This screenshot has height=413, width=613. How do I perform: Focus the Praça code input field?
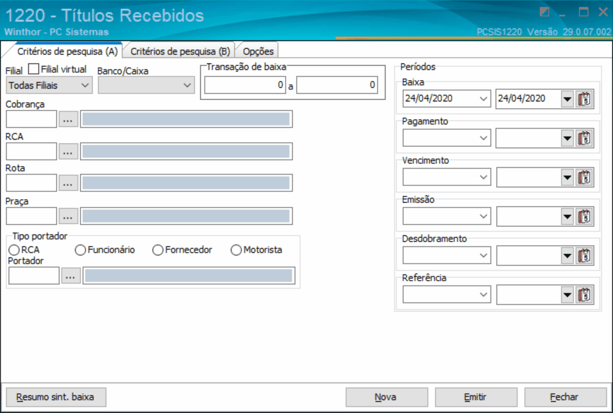[32, 216]
